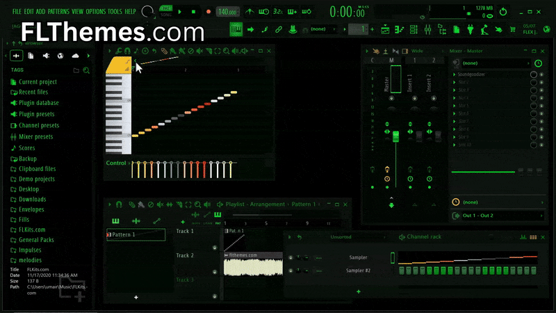Click the typing keyboard stamp icon in toolbar
This screenshot has width=556, height=313.
tap(293, 30)
